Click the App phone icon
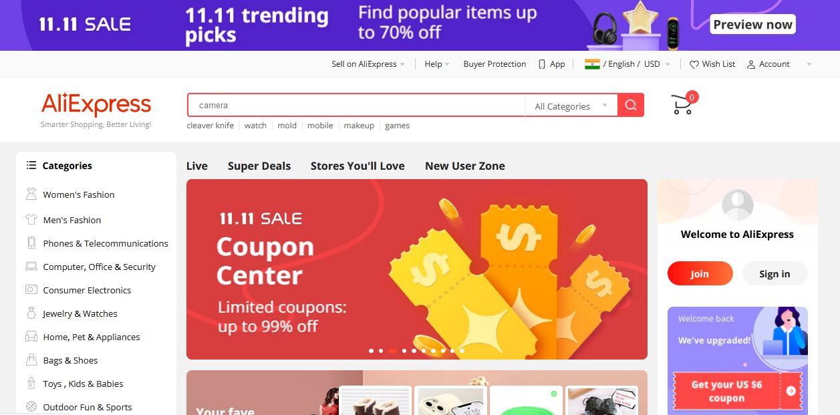 pos(542,64)
